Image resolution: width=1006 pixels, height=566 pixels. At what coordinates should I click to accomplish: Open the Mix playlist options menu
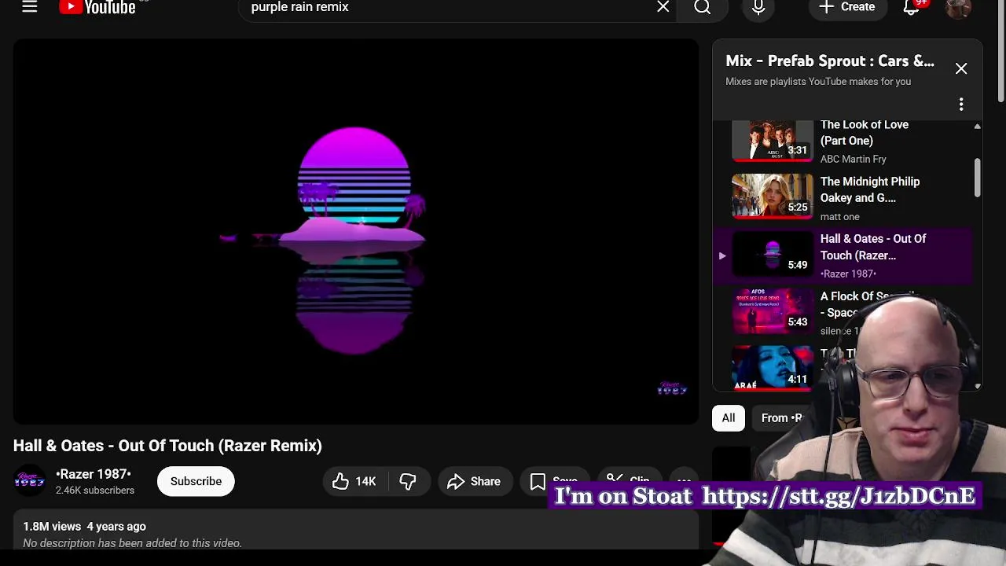coord(961,105)
